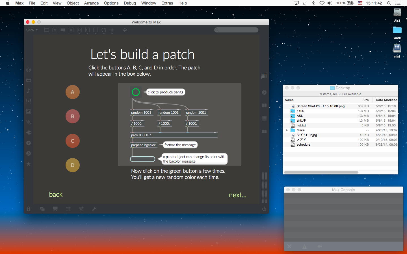Click the music note audio sidebar icon

pos(29,91)
